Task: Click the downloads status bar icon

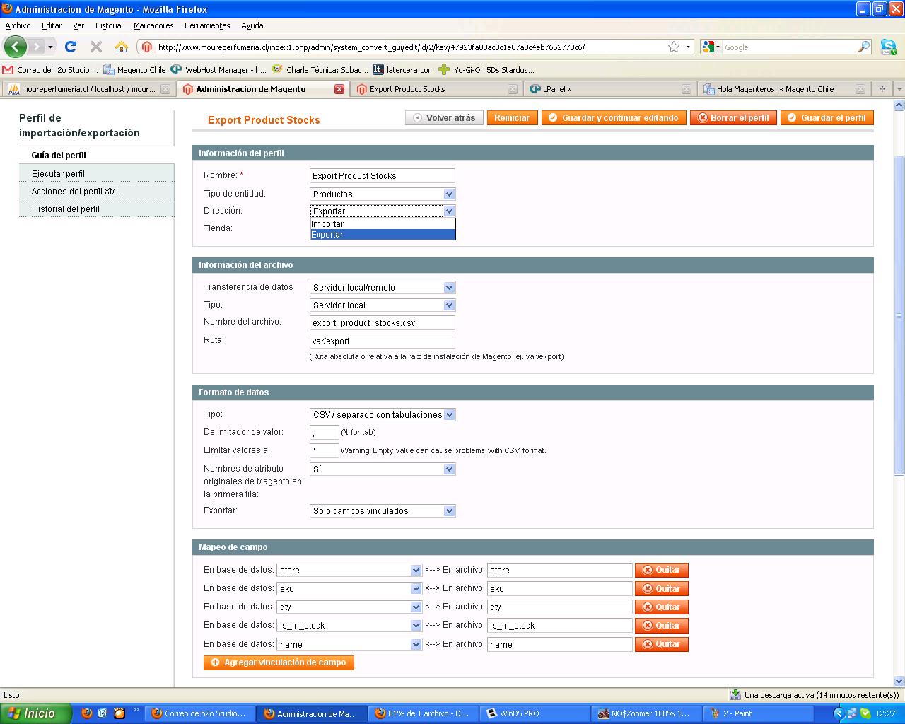Action: [x=735, y=694]
